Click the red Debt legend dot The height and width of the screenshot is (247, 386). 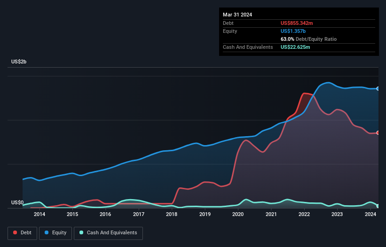pos(15,232)
